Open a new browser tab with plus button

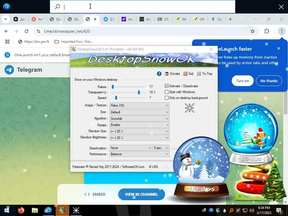pyautogui.click(x=230, y=19)
